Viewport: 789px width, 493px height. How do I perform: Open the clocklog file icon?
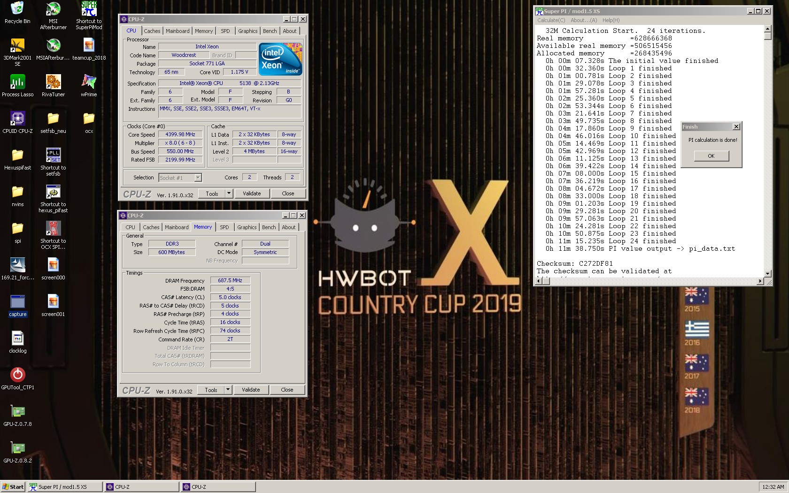(x=17, y=342)
